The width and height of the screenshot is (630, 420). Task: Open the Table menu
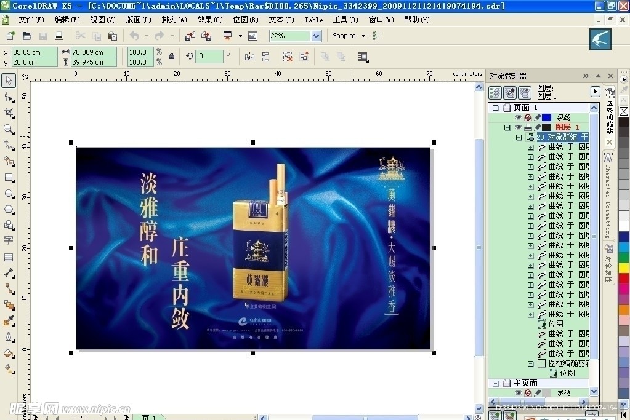[313, 20]
